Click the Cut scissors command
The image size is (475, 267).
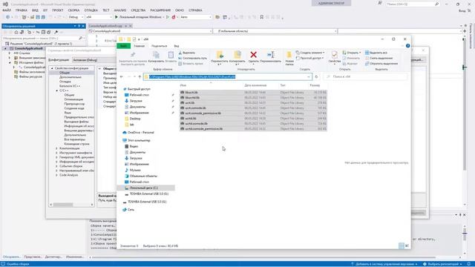point(186,53)
